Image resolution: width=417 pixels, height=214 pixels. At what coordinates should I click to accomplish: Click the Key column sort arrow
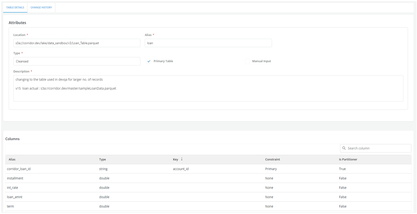click(182, 159)
